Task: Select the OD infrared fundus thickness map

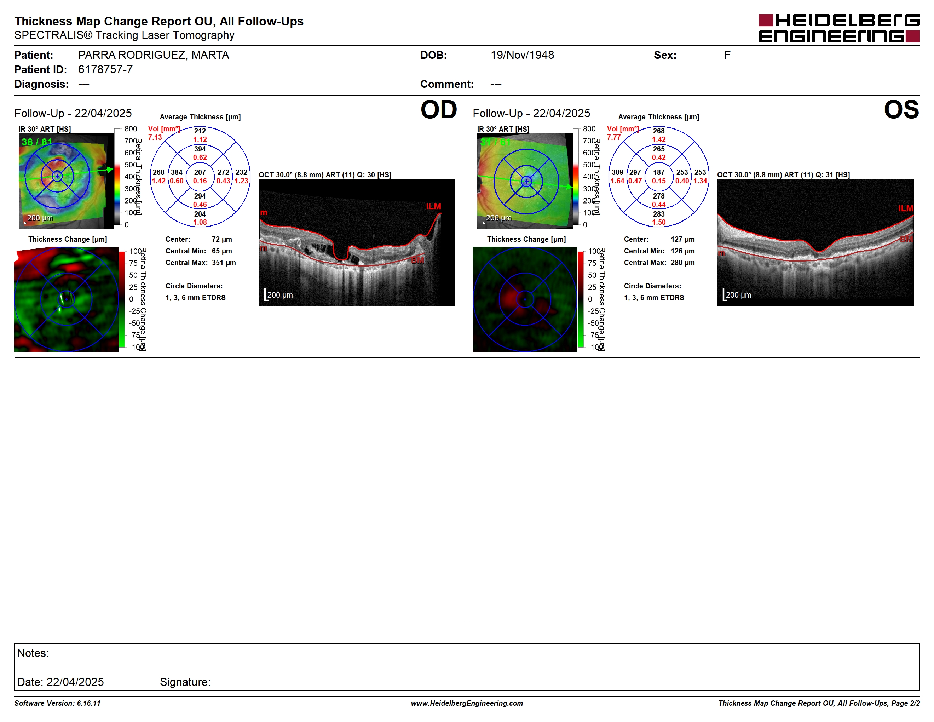Action: tap(66, 181)
